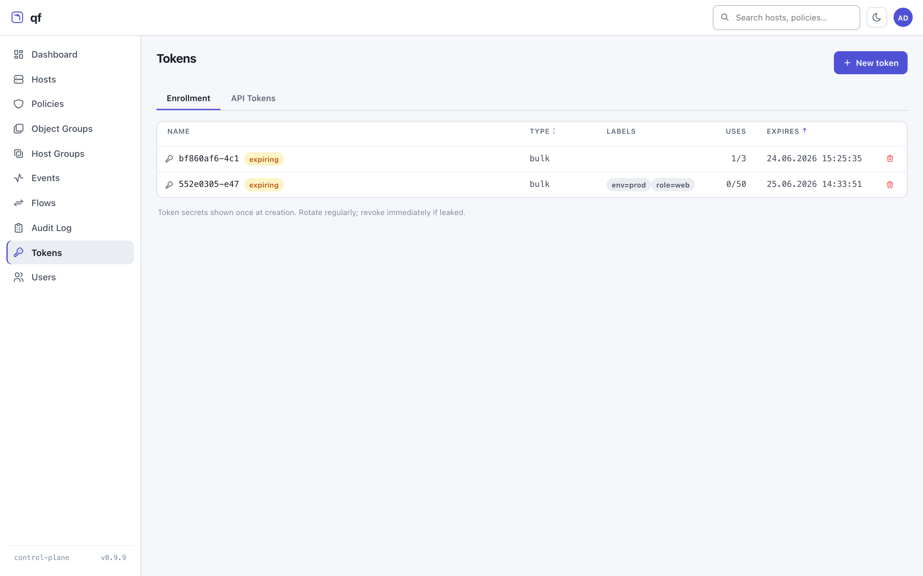
Task: Sort table by EXPIRES column
Action: [x=786, y=132]
